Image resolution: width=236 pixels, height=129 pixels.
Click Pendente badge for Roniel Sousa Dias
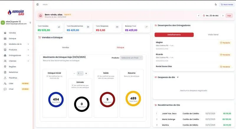coord(225,67)
